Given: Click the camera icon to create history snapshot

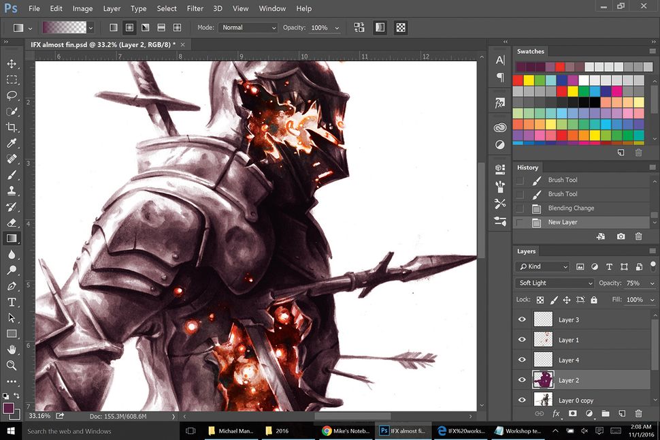Looking at the screenshot, I should [621, 236].
